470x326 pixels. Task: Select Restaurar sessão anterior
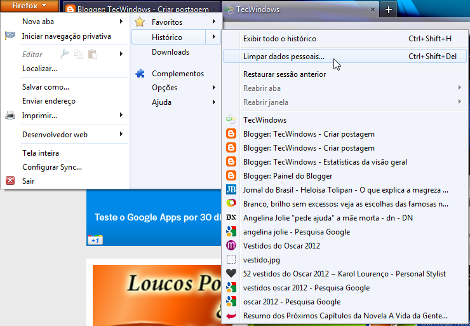[285, 74]
